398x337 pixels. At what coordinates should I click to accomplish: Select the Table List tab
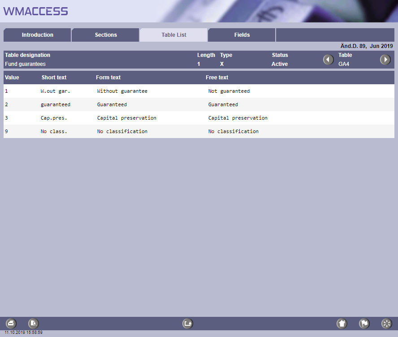tap(174, 35)
